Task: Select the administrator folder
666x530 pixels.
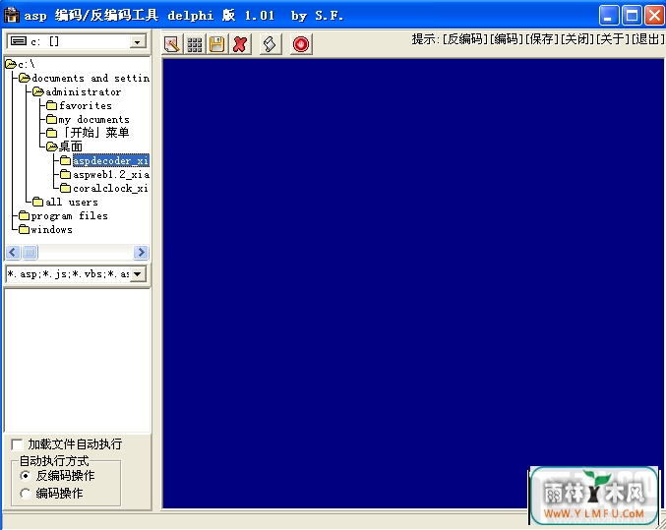Action: click(77, 91)
